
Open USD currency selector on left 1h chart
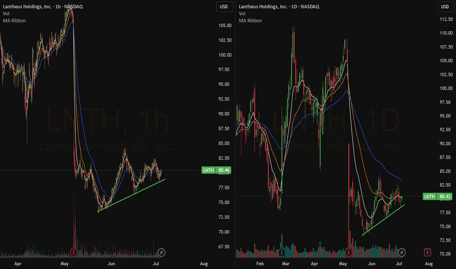[224, 7]
